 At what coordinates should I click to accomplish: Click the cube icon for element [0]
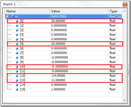pyautogui.click(x=17, y=21)
